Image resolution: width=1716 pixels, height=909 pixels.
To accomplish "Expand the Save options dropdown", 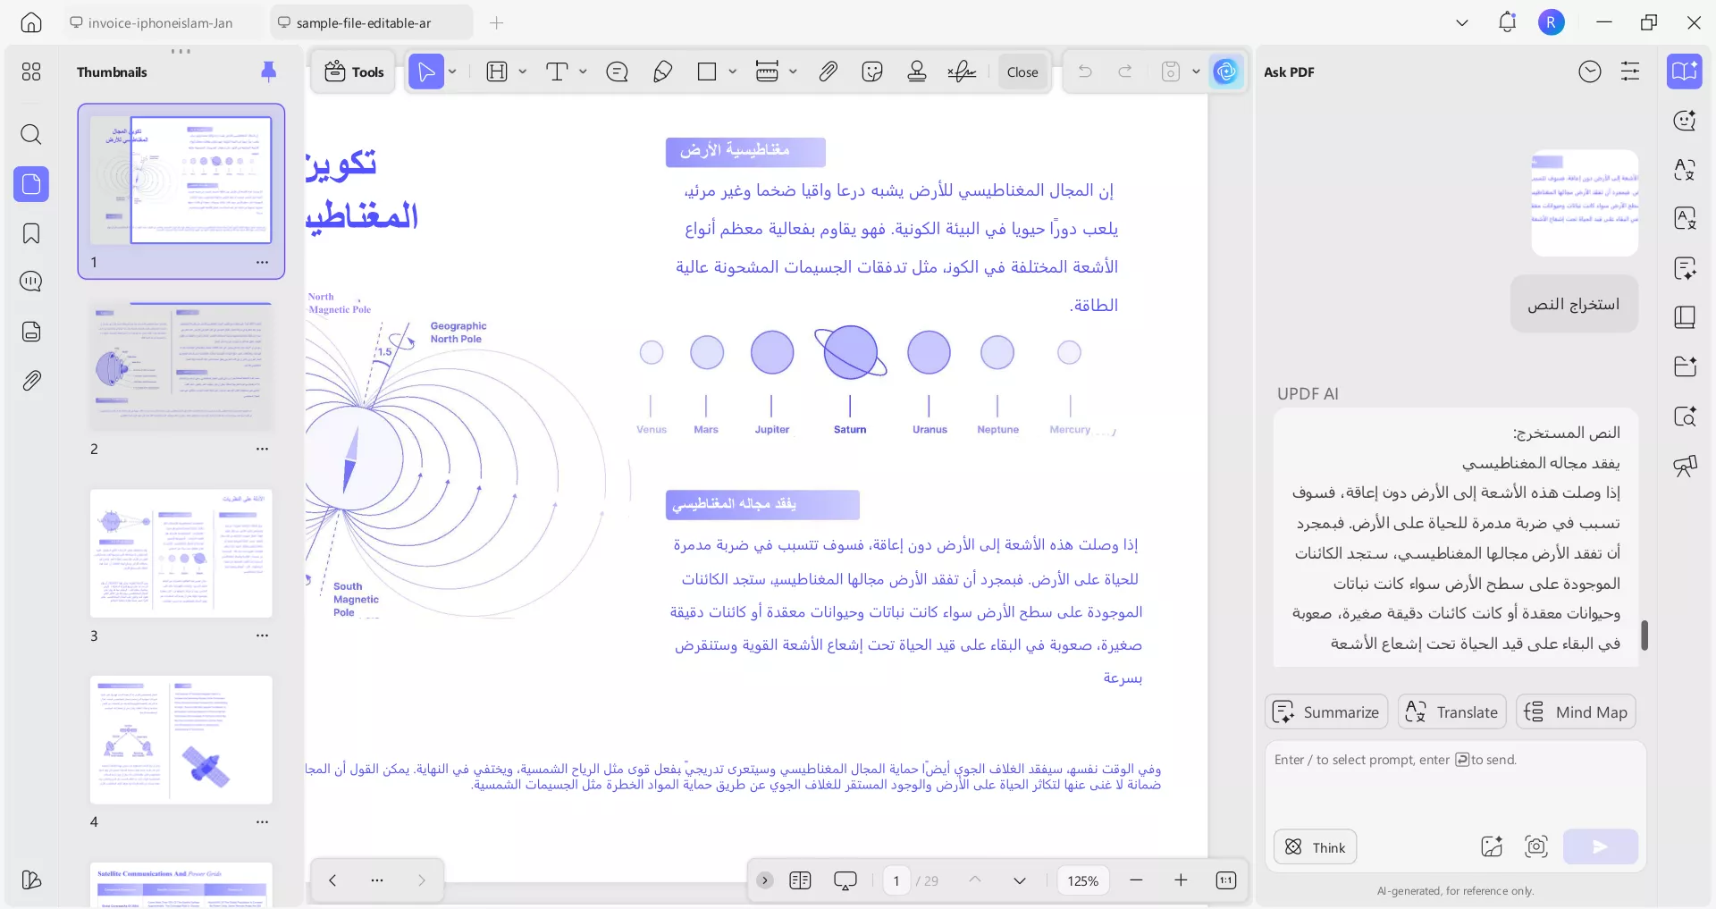I will point(1195,72).
